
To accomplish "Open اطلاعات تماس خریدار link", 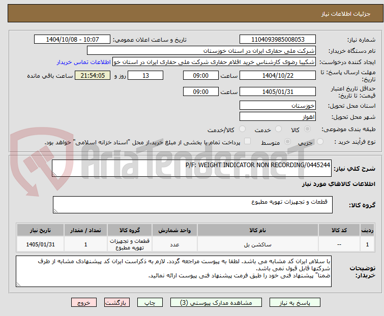I will pos(84,62).
